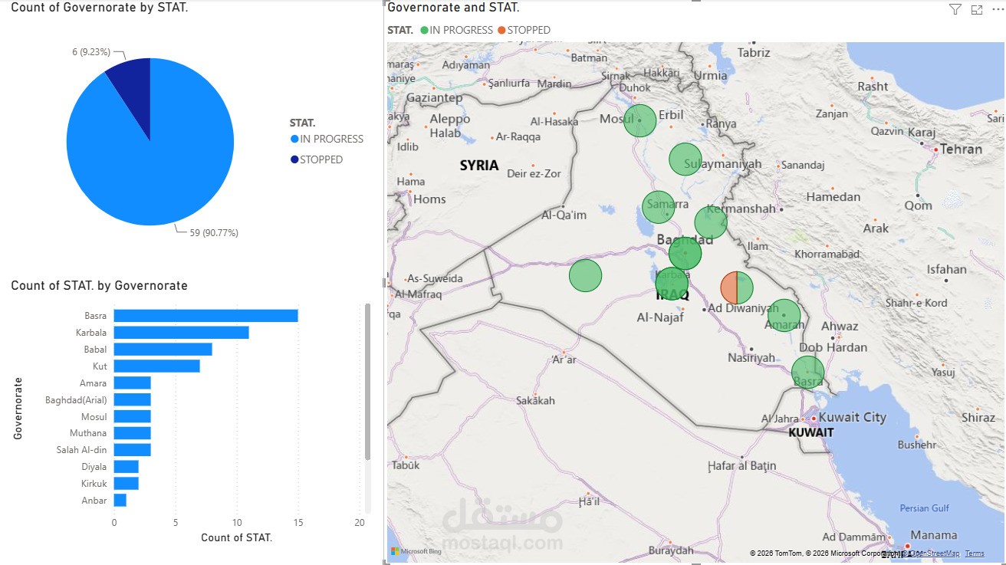This screenshot has width=1006, height=565.
Task: Click the green bubble over Mosul on map
Action: tap(640, 120)
